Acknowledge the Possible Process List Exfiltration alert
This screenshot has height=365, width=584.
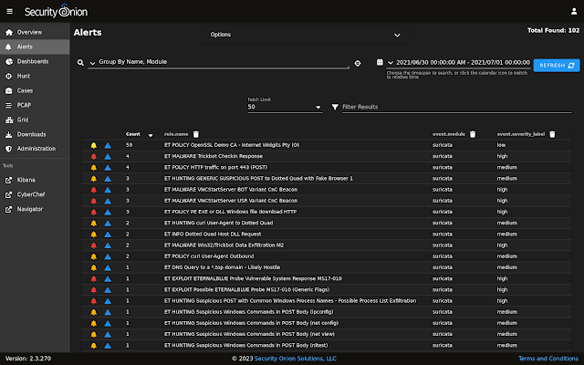click(93, 301)
